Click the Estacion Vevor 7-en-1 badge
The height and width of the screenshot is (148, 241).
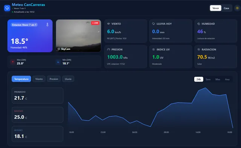[24, 25]
